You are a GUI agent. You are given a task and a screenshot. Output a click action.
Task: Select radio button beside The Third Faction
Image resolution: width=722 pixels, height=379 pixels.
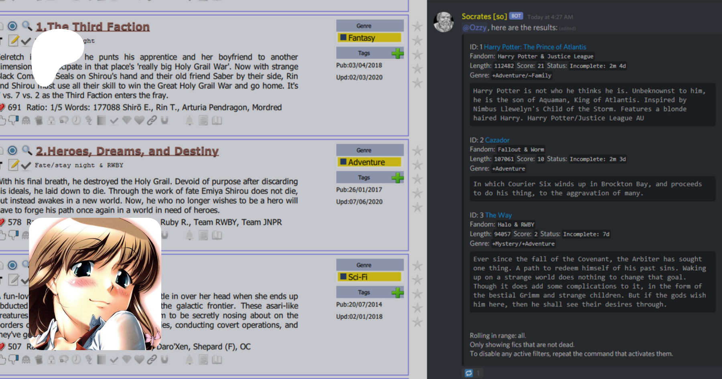[12, 26]
